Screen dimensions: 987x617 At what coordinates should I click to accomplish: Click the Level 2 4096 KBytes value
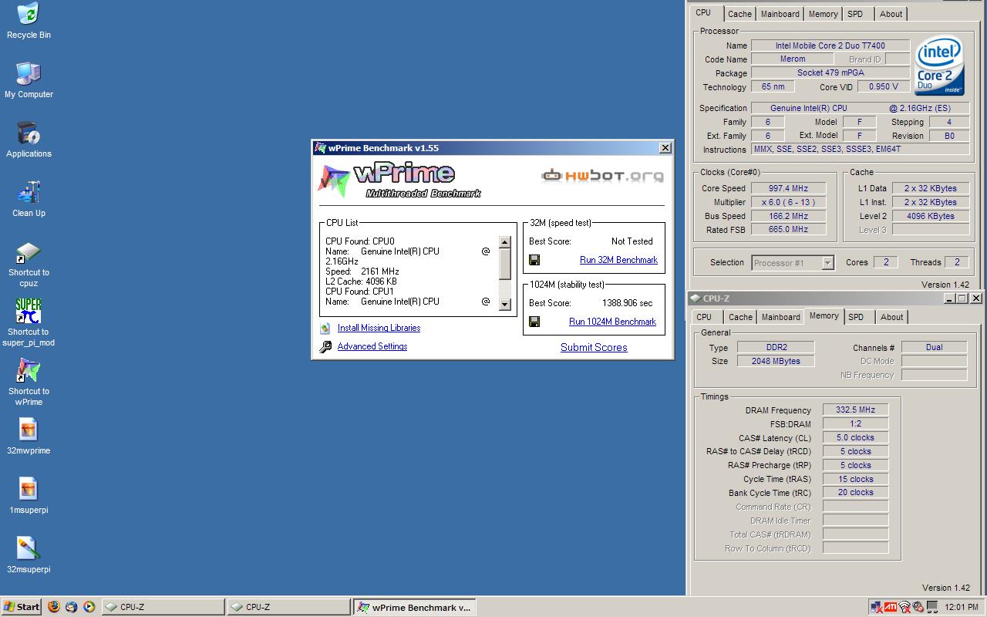(x=931, y=216)
